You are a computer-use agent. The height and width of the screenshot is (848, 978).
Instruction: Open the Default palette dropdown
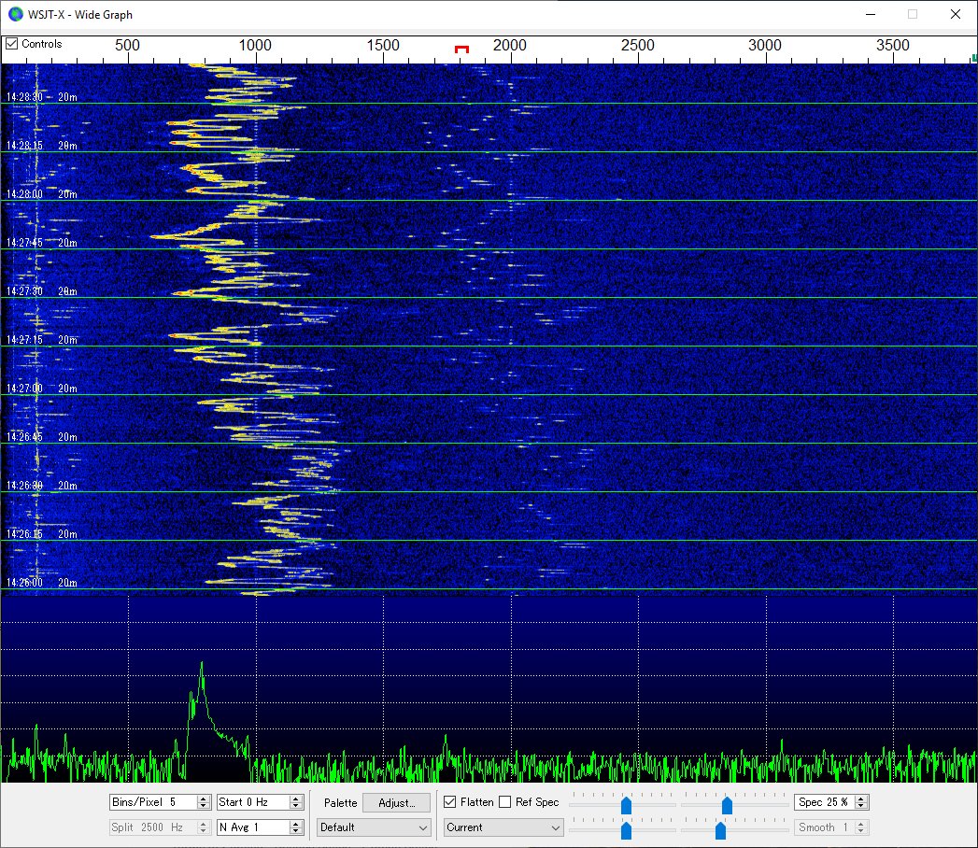coord(374,827)
